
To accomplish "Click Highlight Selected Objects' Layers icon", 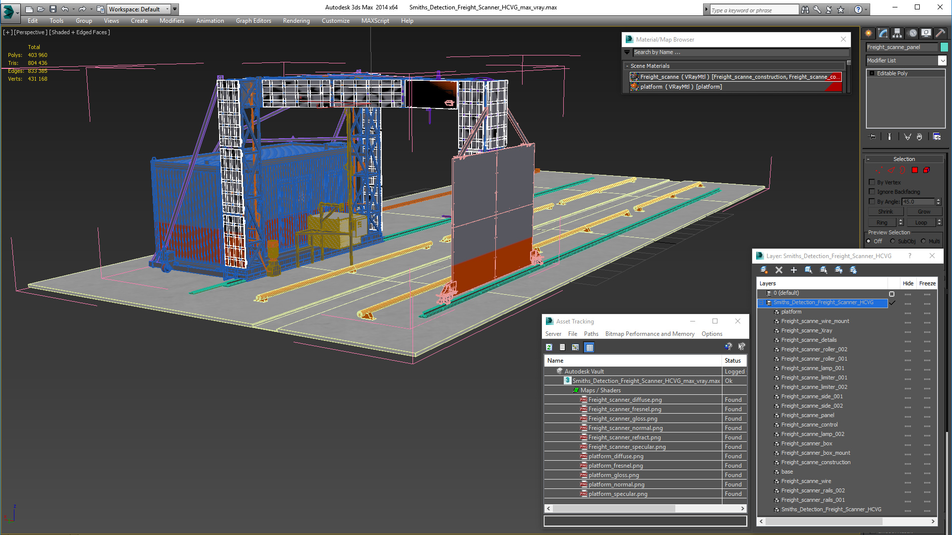I will click(x=824, y=270).
